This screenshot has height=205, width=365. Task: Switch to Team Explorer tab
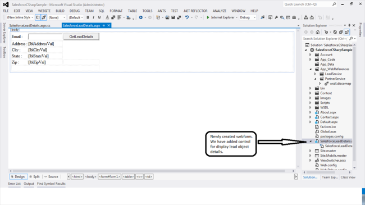(330, 177)
